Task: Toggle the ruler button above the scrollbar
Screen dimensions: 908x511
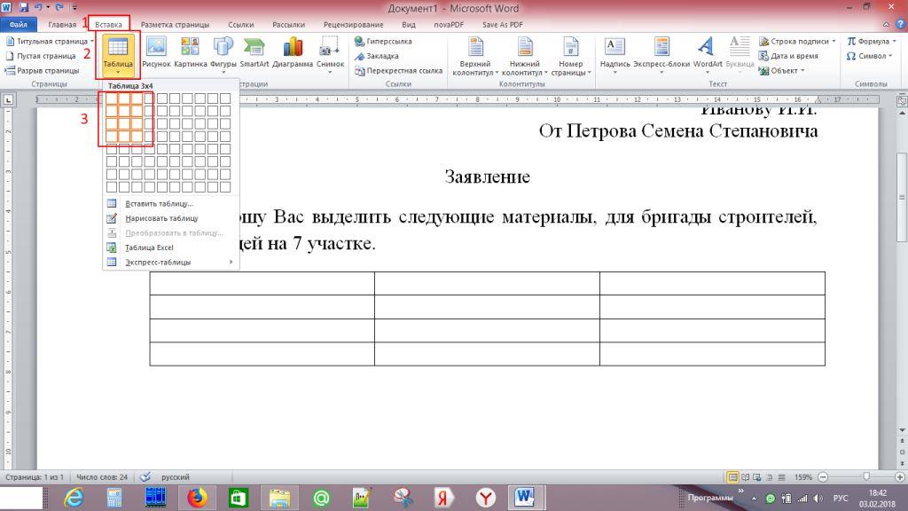Action: click(902, 100)
